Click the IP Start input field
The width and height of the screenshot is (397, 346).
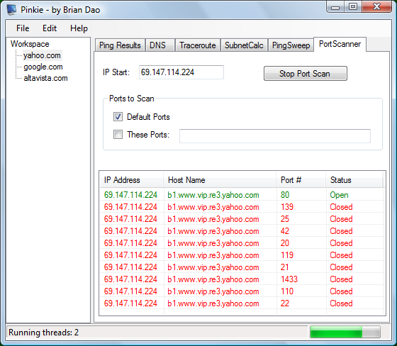point(181,72)
